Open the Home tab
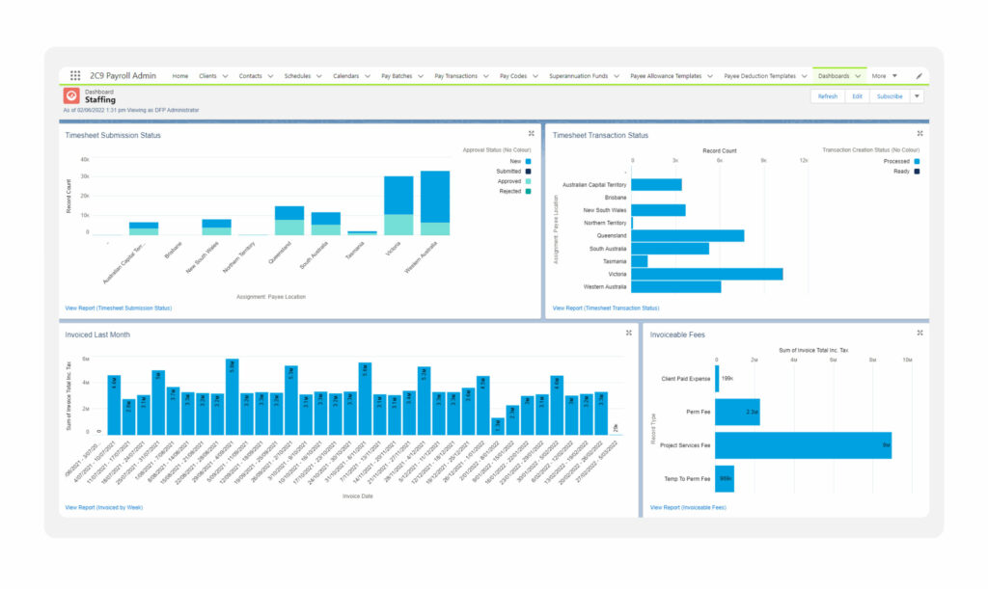The width and height of the screenshot is (988, 589). (x=180, y=76)
